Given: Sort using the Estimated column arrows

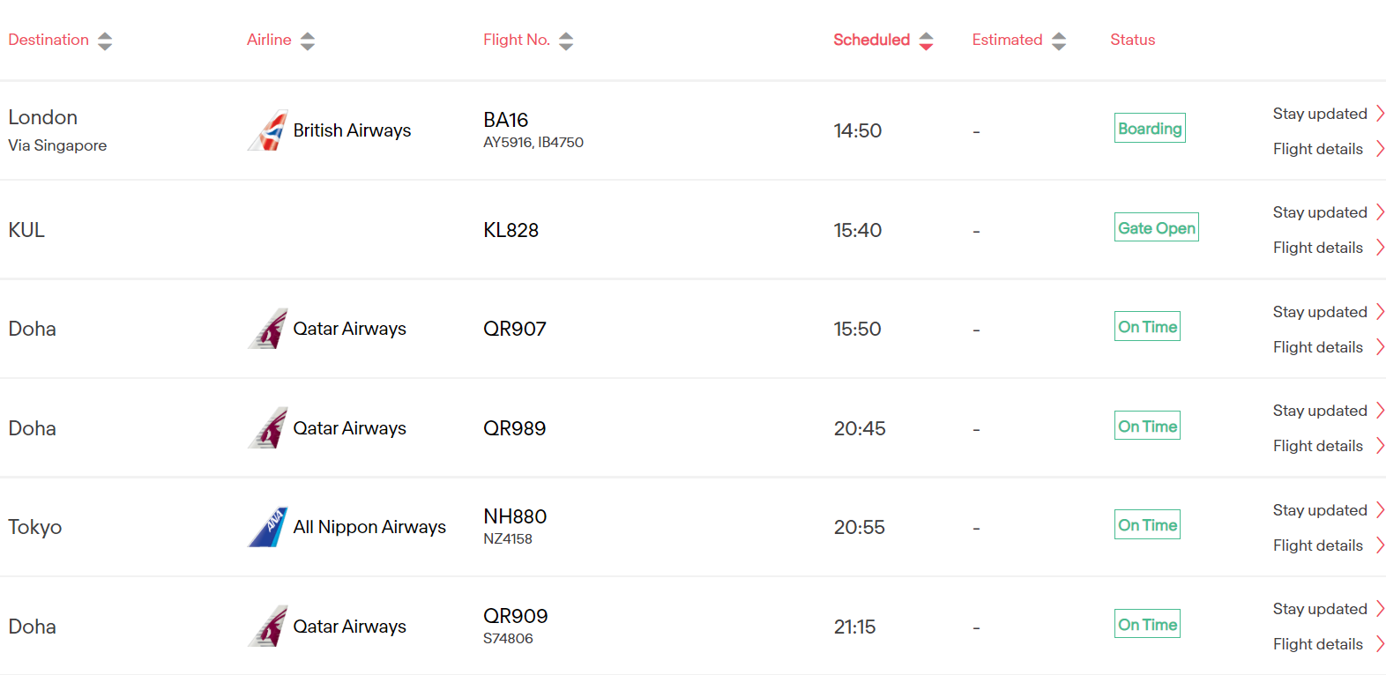Looking at the screenshot, I should [x=1059, y=41].
